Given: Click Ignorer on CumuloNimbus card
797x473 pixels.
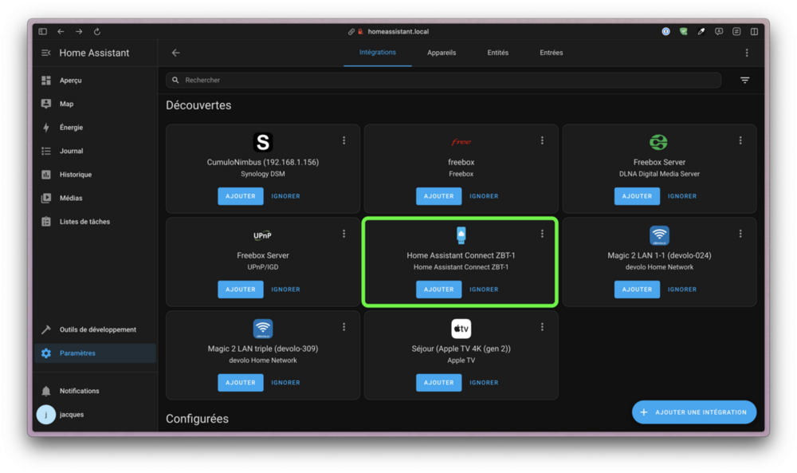Looking at the screenshot, I should pos(285,195).
